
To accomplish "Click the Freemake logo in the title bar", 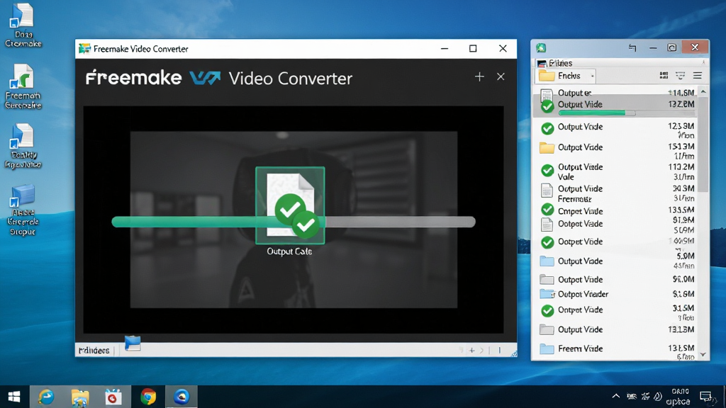I will pos(84,49).
